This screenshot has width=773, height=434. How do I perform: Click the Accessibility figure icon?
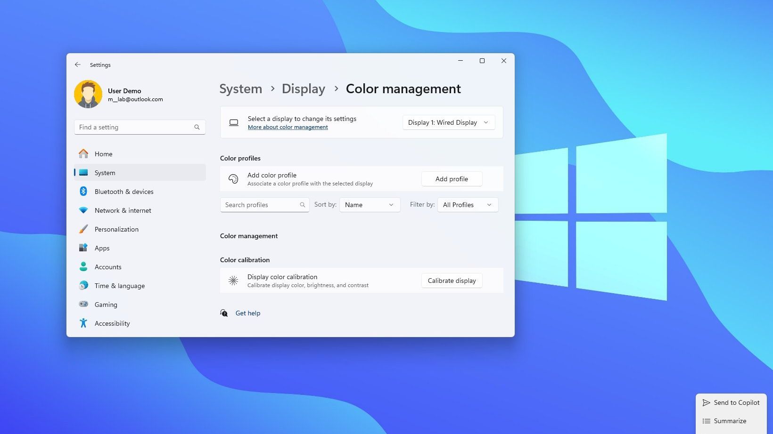(83, 323)
